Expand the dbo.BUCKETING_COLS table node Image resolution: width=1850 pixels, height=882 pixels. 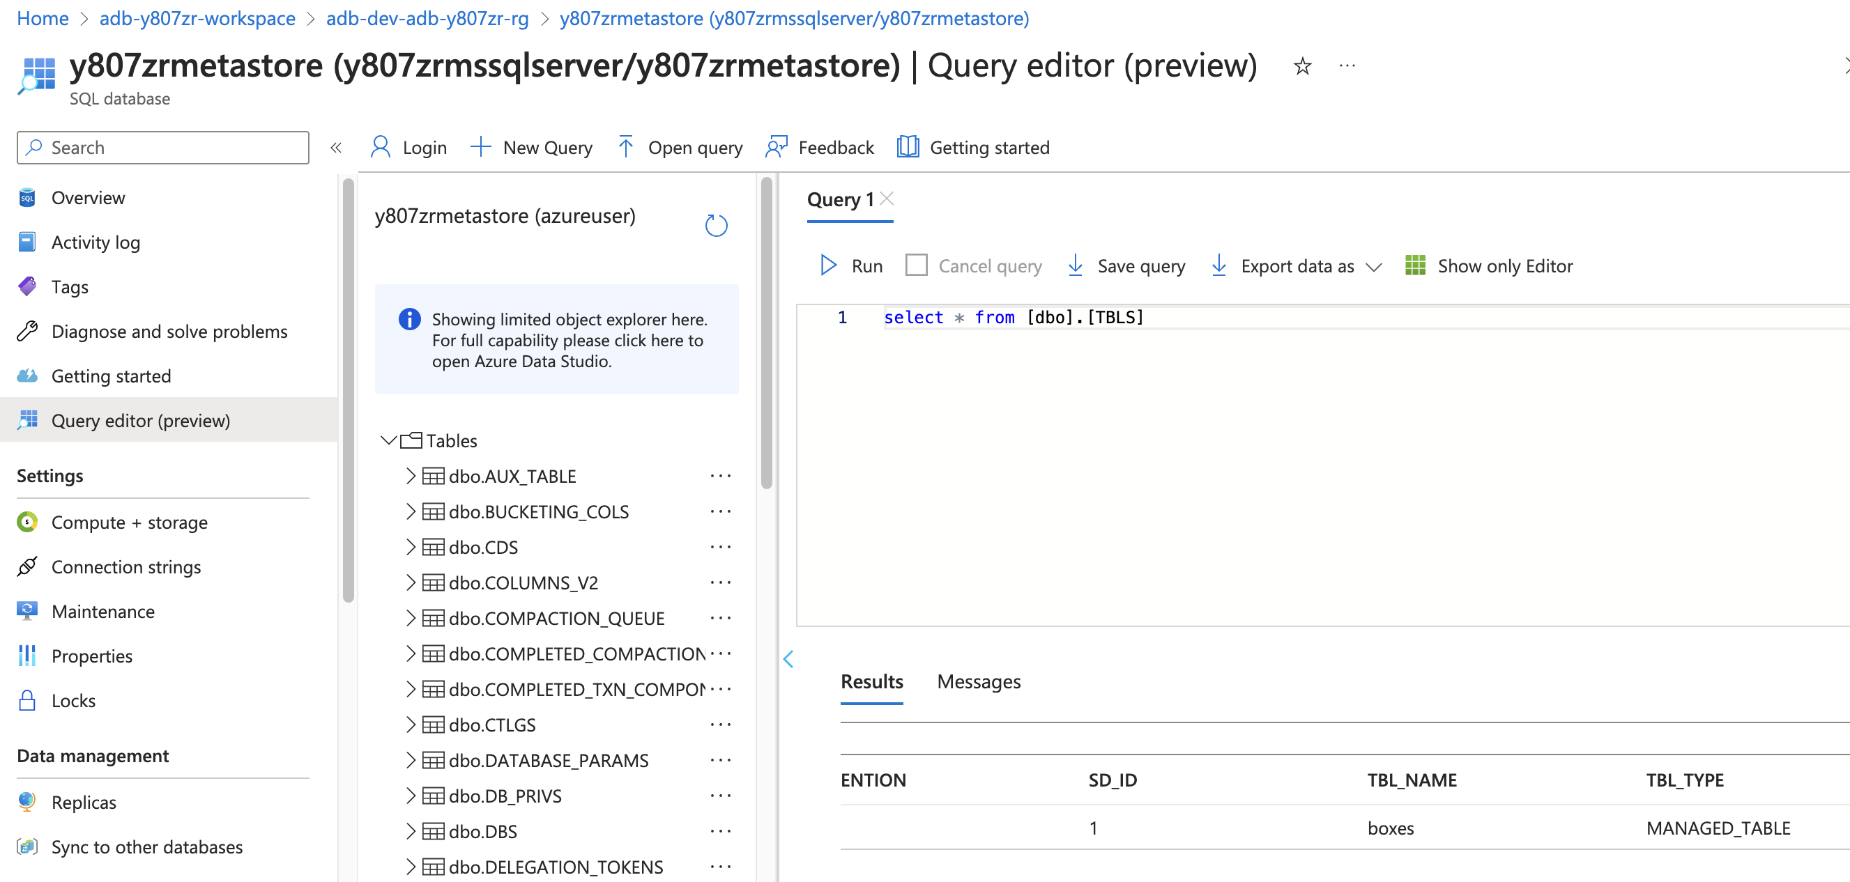pos(410,511)
